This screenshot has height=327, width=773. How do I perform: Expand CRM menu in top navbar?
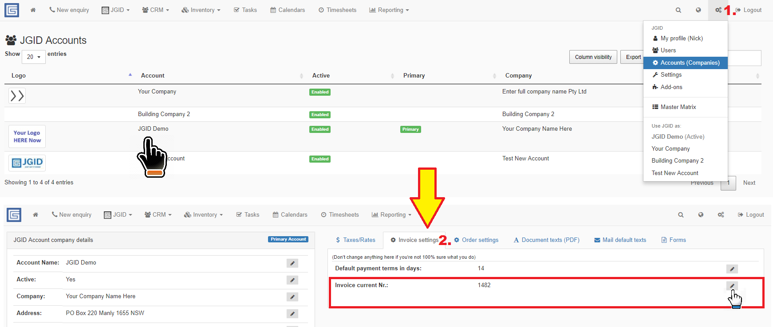pyautogui.click(x=156, y=10)
